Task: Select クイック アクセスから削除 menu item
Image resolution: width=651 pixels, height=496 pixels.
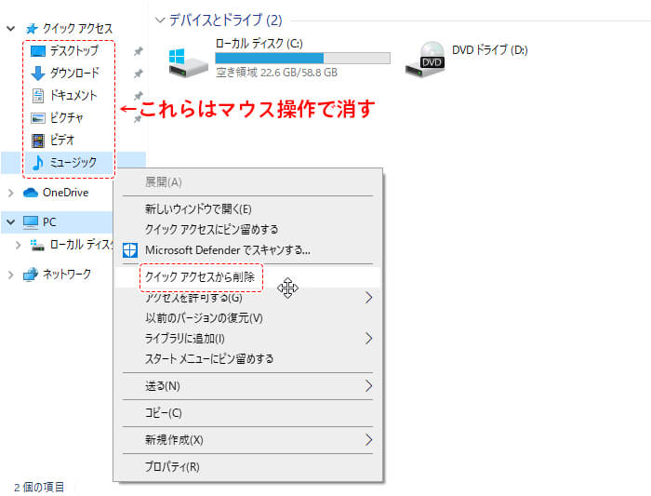Action: pos(248,277)
